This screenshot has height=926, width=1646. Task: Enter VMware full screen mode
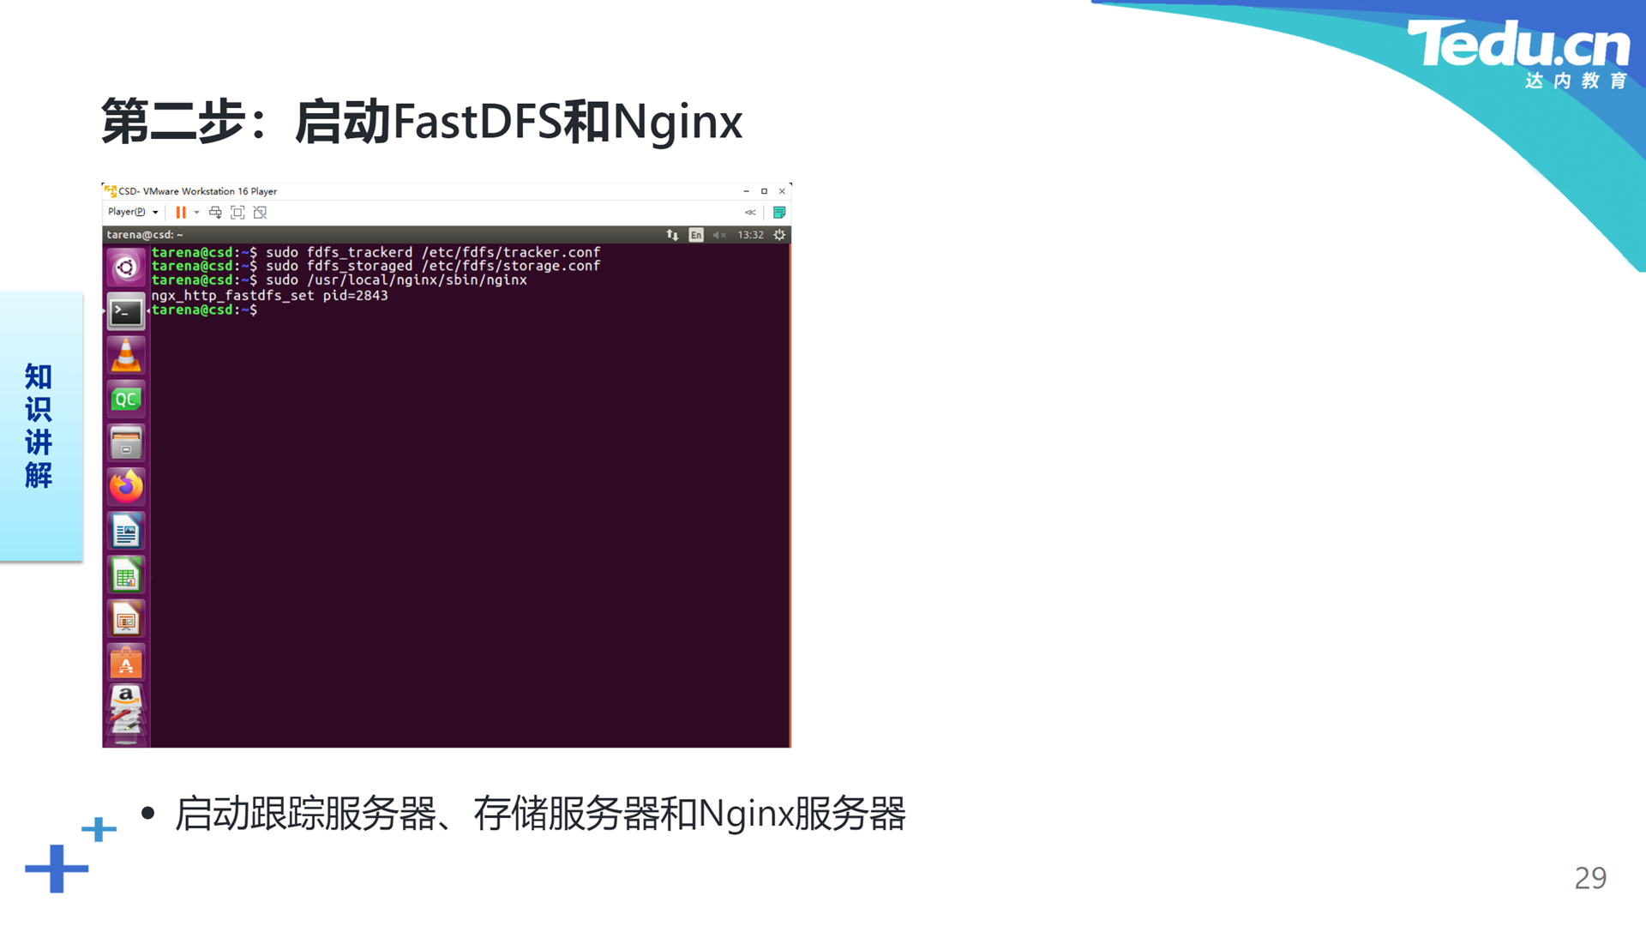coord(237,213)
